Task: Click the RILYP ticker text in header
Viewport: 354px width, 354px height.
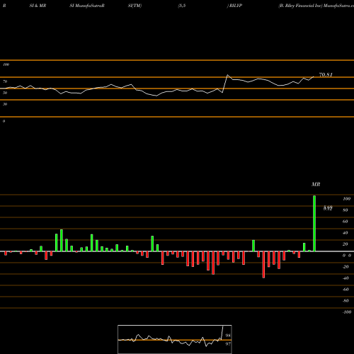Action: [x=236, y=6]
